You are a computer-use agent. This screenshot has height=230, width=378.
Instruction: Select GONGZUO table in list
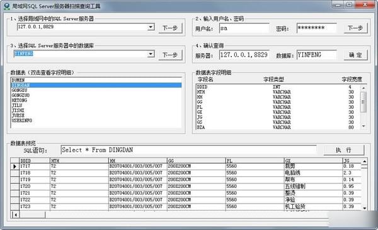[x=96, y=95]
